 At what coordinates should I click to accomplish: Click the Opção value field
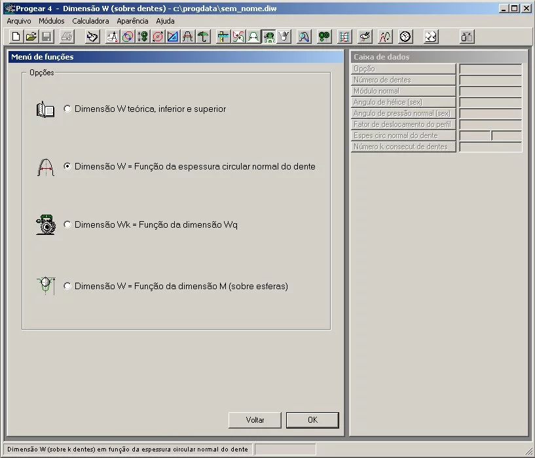(x=490, y=69)
